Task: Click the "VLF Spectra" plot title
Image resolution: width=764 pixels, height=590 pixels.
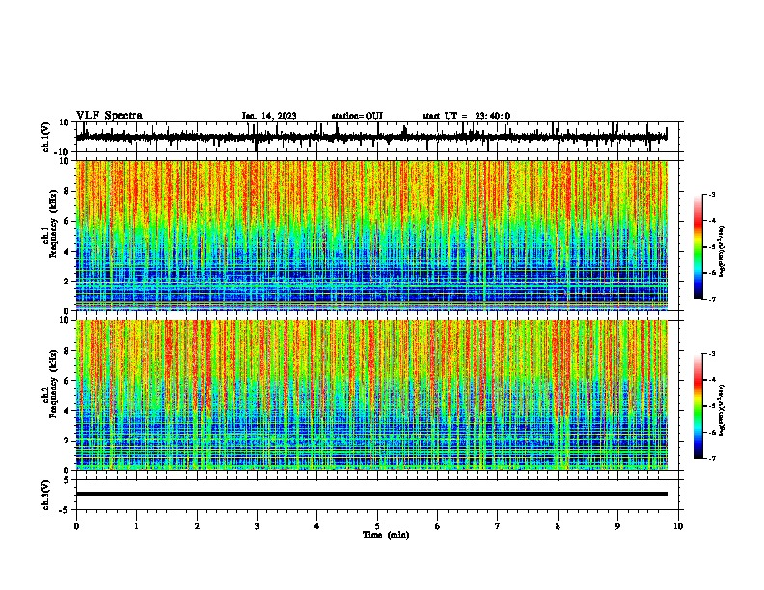Action: point(109,116)
